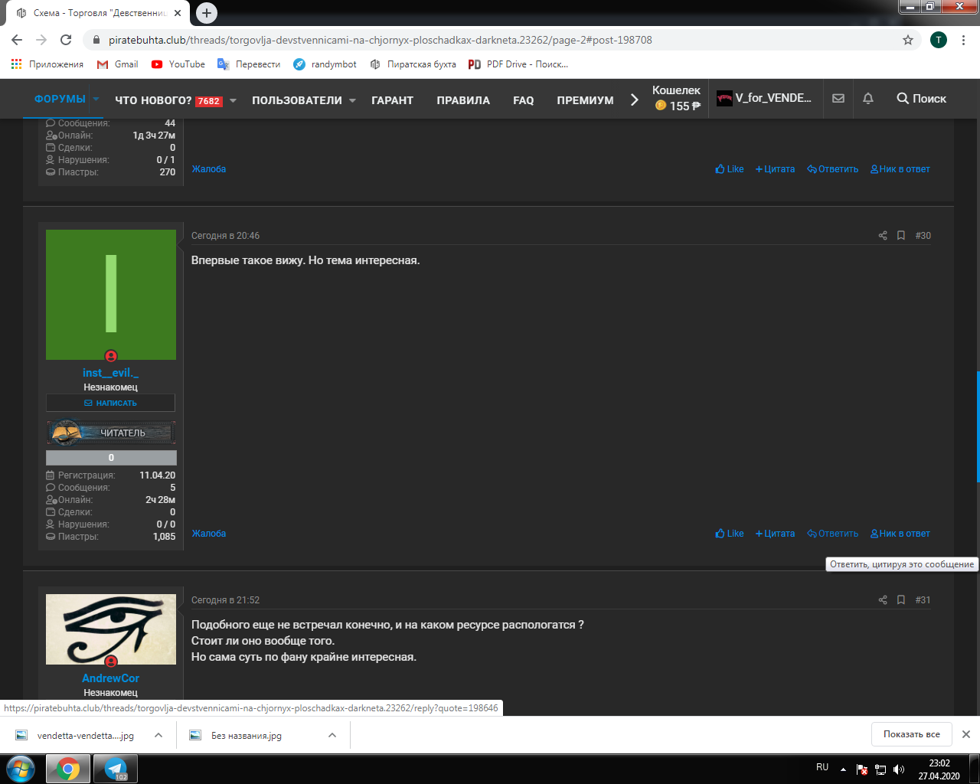Open Telegram from the taskbar
Image resolution: width=980 pixels, height=784 pixels.
pos(116,769)
